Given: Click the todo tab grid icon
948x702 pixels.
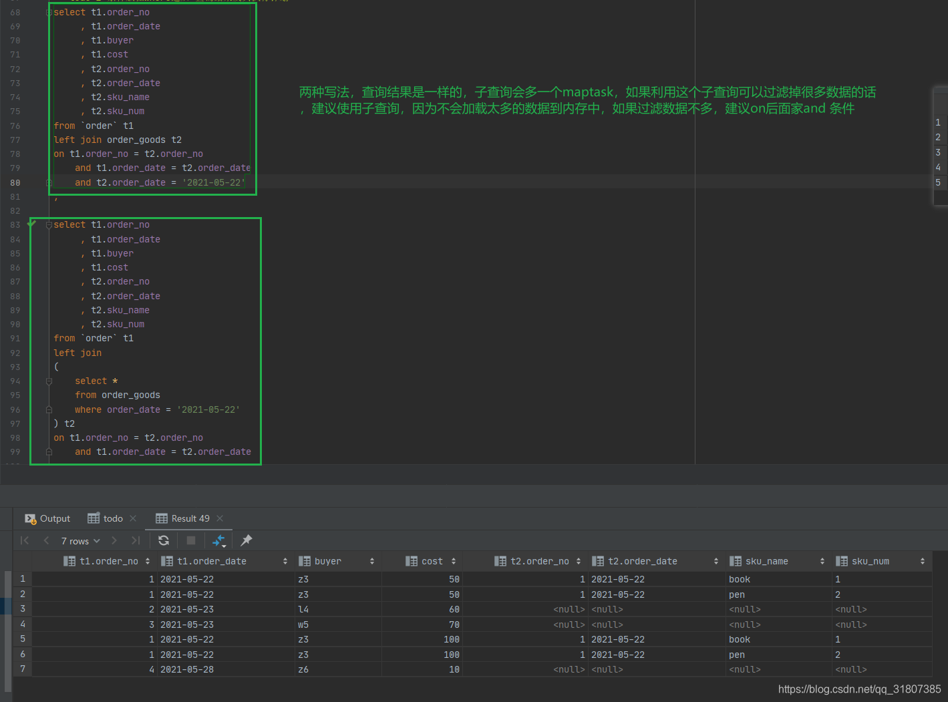Looking at the screenshot, I should [94, 518].
